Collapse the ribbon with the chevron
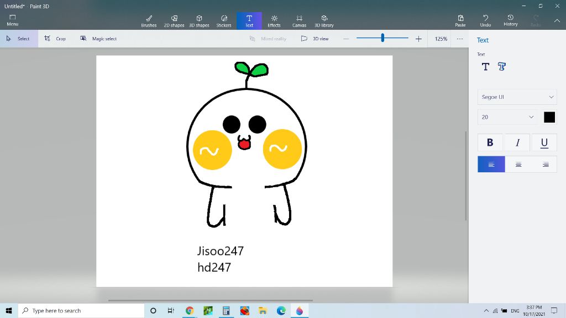The image size is (566, 318). click(557, 20)
